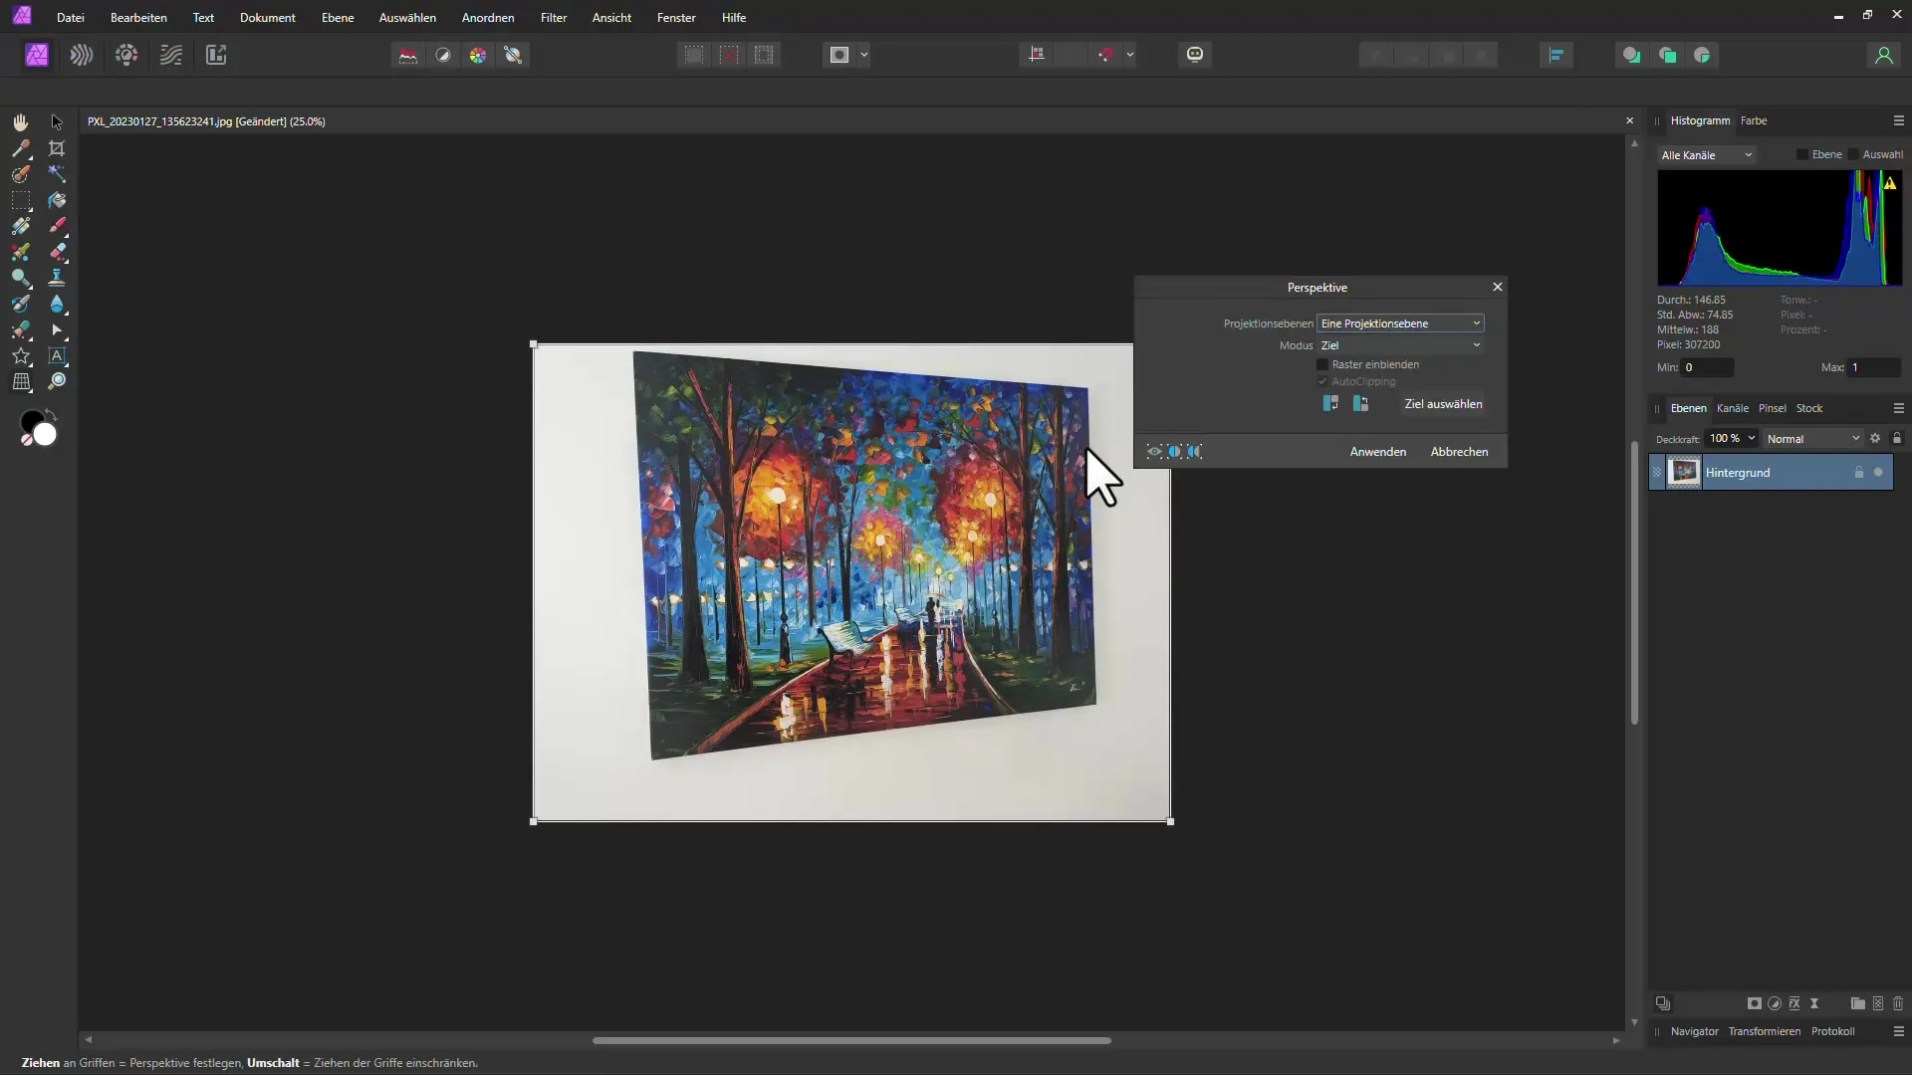Toggle AutoClipping checkbox
This screenshot has width=1912, height=1075.
(1323, 380)
